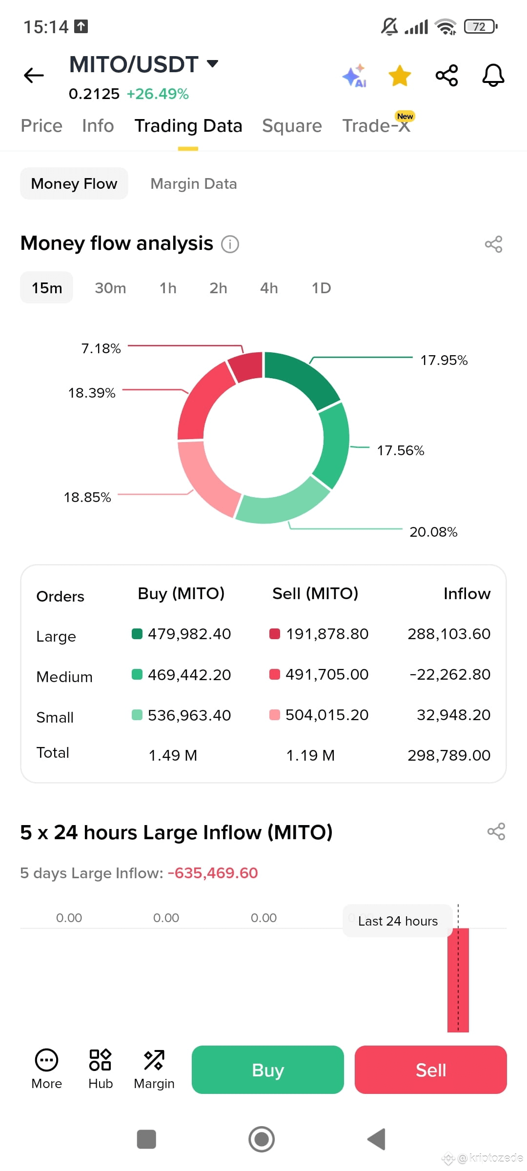Viewport: 527px width, 1171px height.
Task: Select the Money Flow sub-tab
Action: coord(74,183)
